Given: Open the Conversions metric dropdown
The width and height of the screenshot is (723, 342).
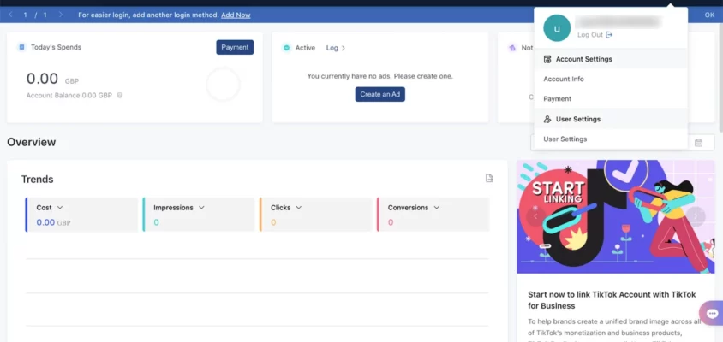Looking at the screenshot, I should 437,208.
